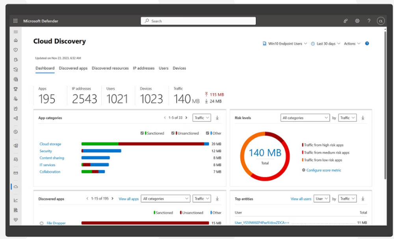Click the Risk levels donut chart
This screenshot has width=394, height=239.
[265, 156]
